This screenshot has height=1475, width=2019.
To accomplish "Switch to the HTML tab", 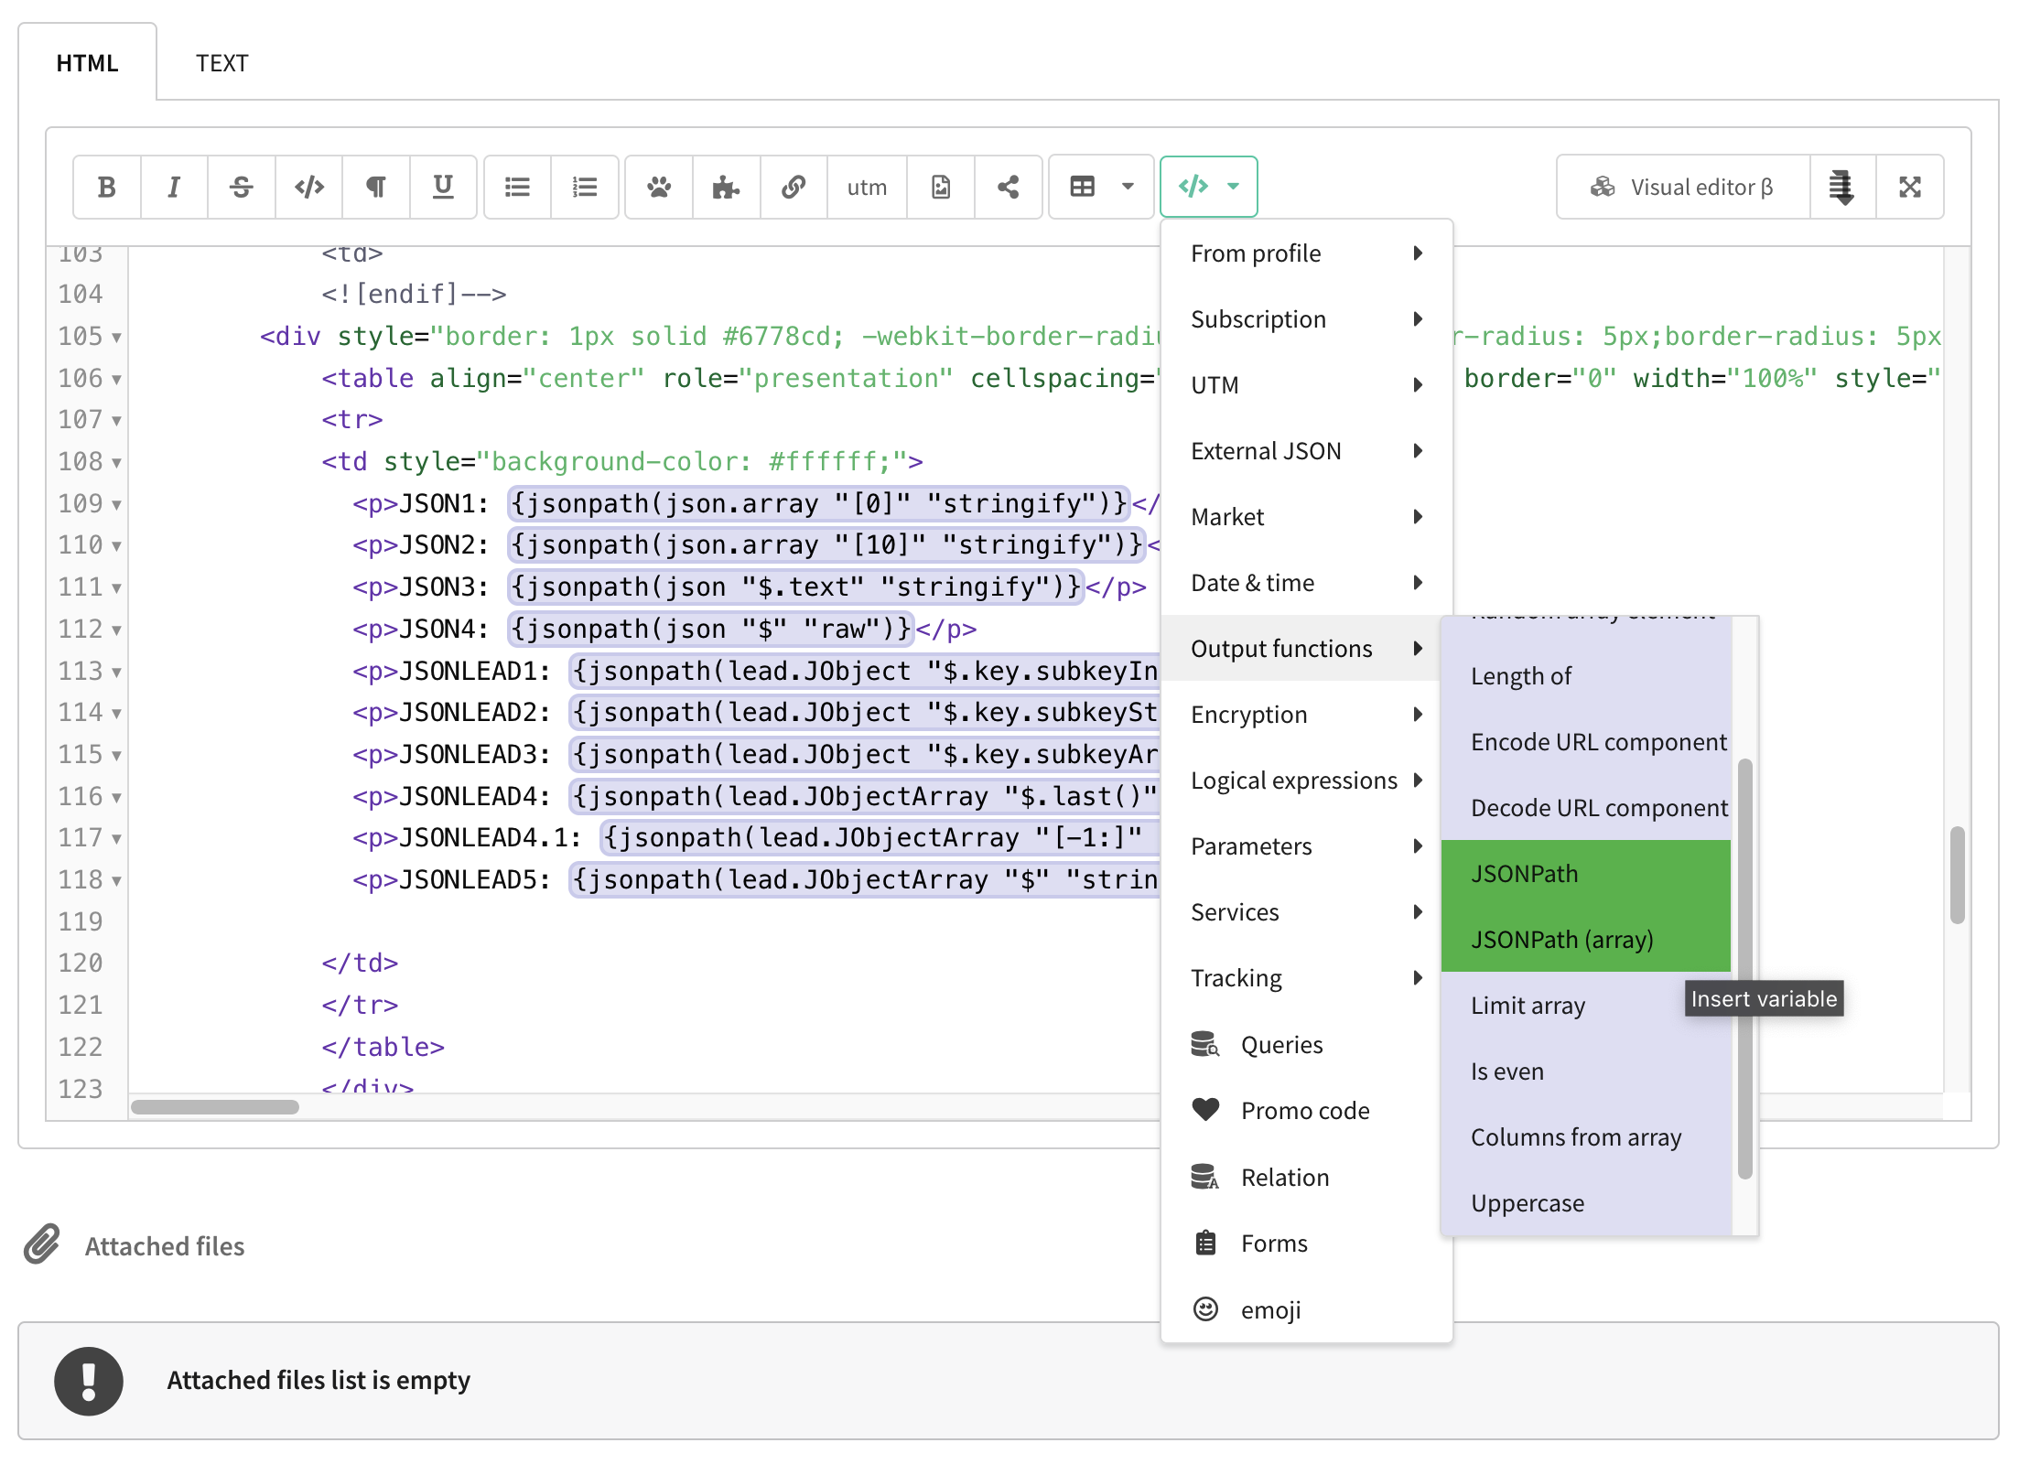I will [x=88, y=63].
